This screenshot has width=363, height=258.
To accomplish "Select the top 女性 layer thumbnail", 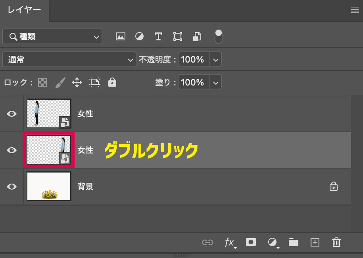I will (x=49, y=114).
